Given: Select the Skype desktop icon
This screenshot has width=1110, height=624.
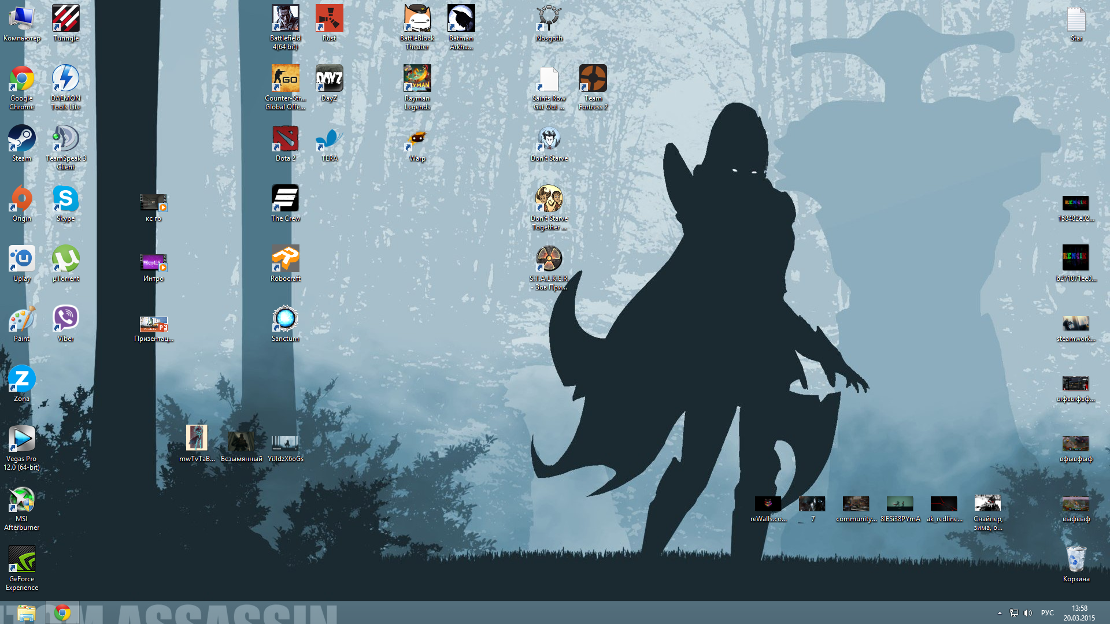Looking at the screenshot, I should point(66,203).
